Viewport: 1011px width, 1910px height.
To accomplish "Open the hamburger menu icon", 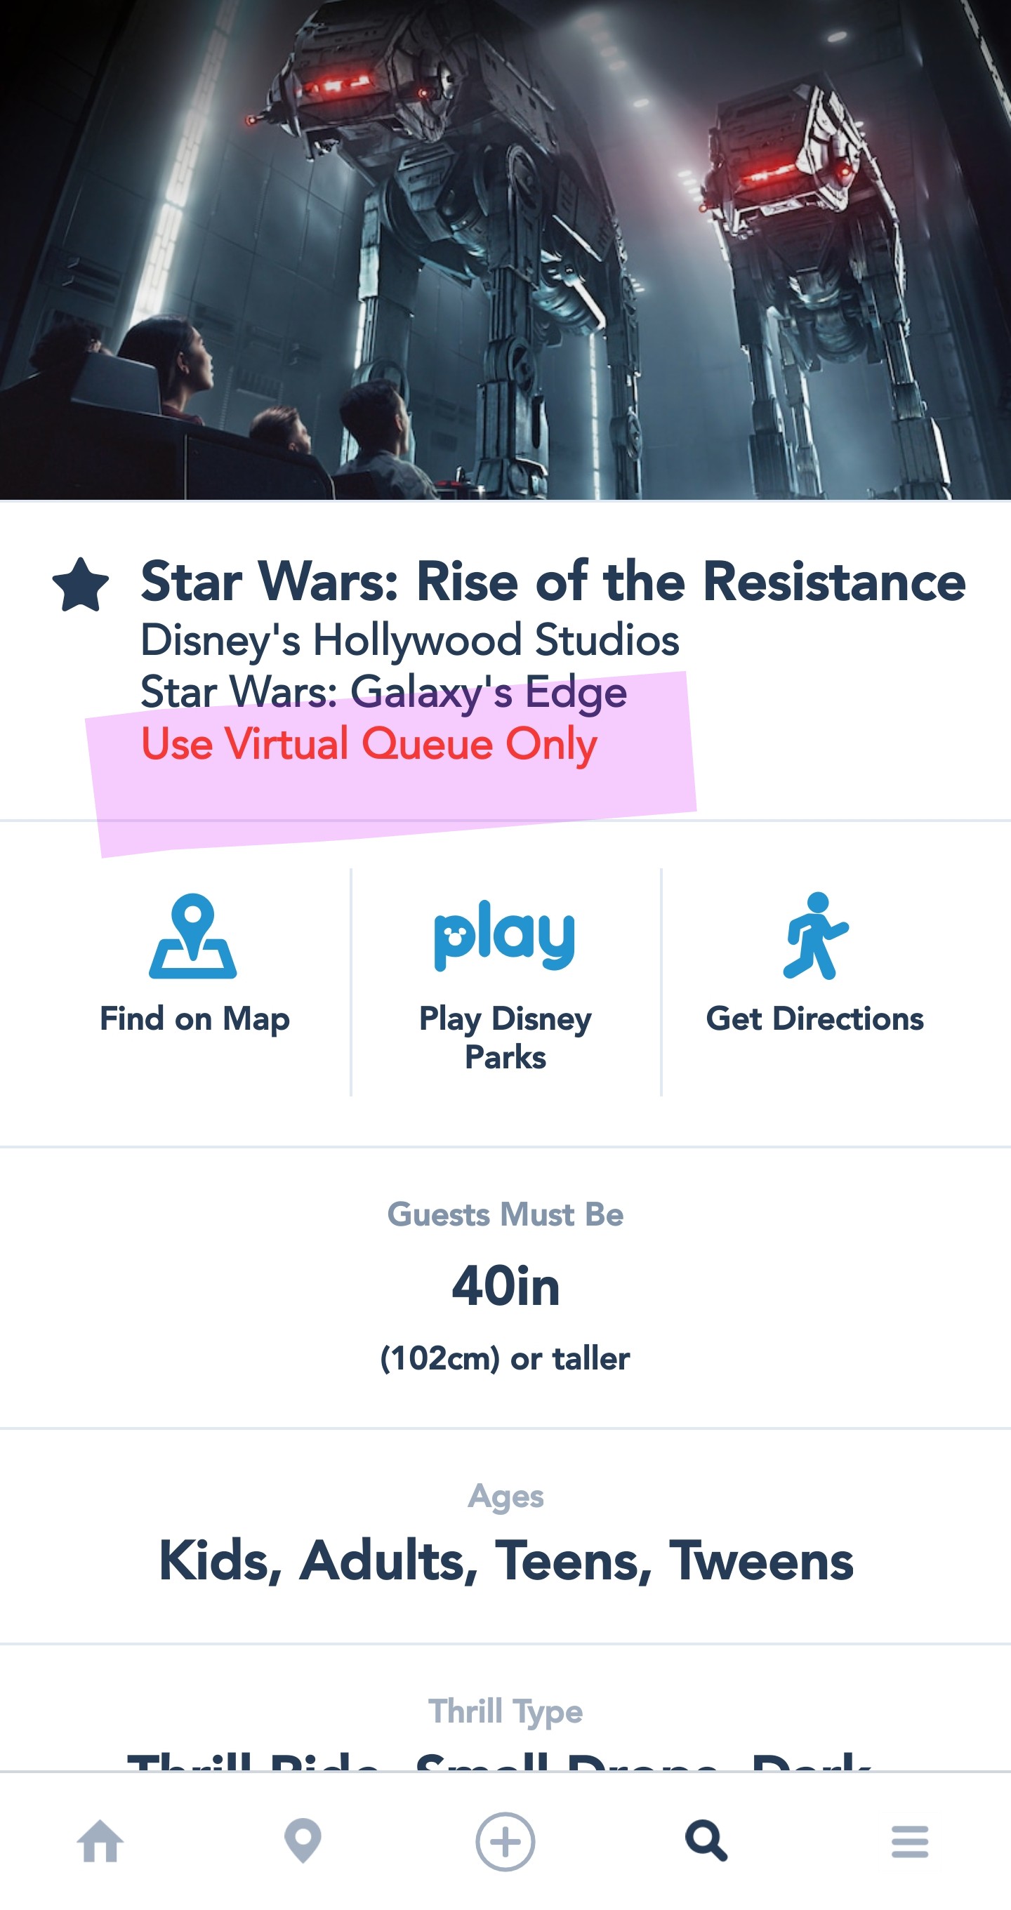I will point(909,1841).
